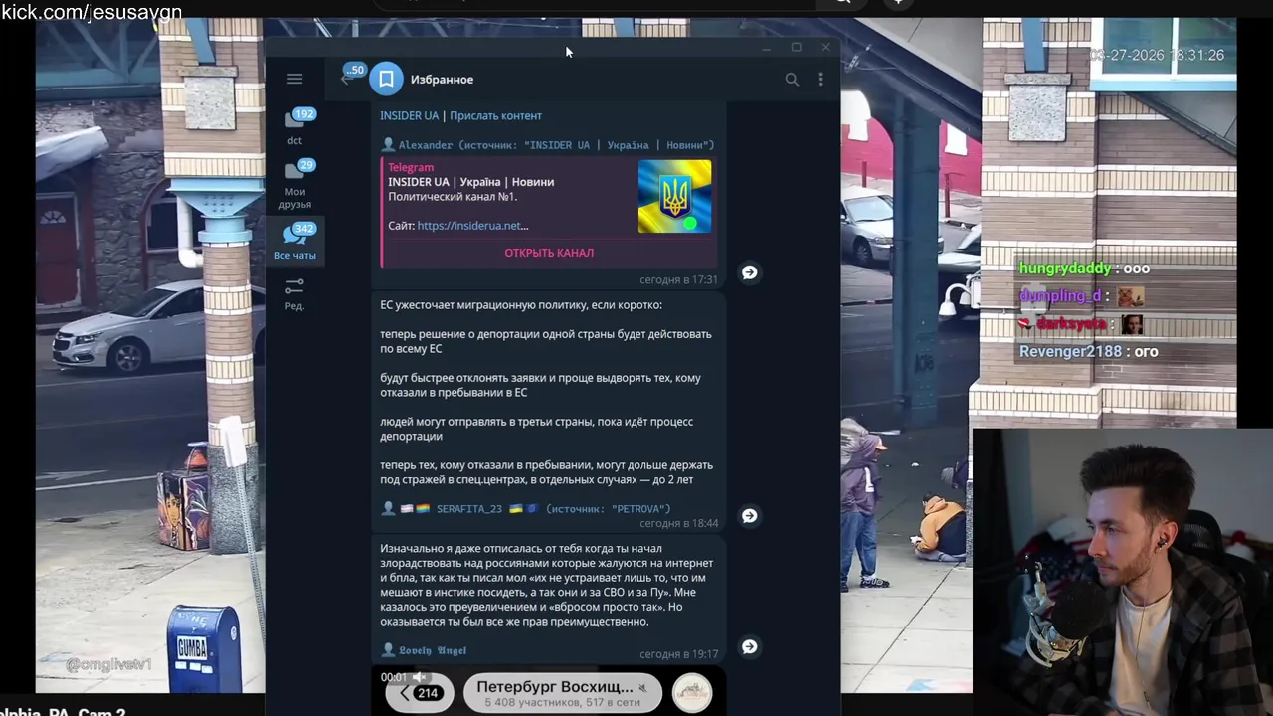Click the kick.com/jesusavgn address text
Image resolution: width=1273 pixels, height=716 pixels.
(91, 12)
